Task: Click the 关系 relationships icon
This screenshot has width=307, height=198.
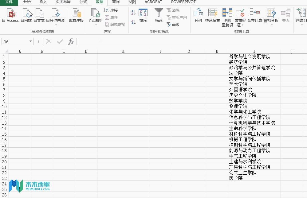Action: click(x=286, y=13)
